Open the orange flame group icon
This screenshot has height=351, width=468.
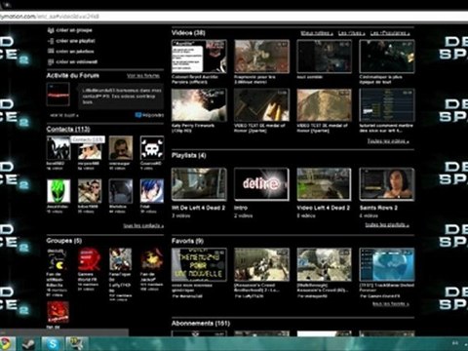[152, 259]
